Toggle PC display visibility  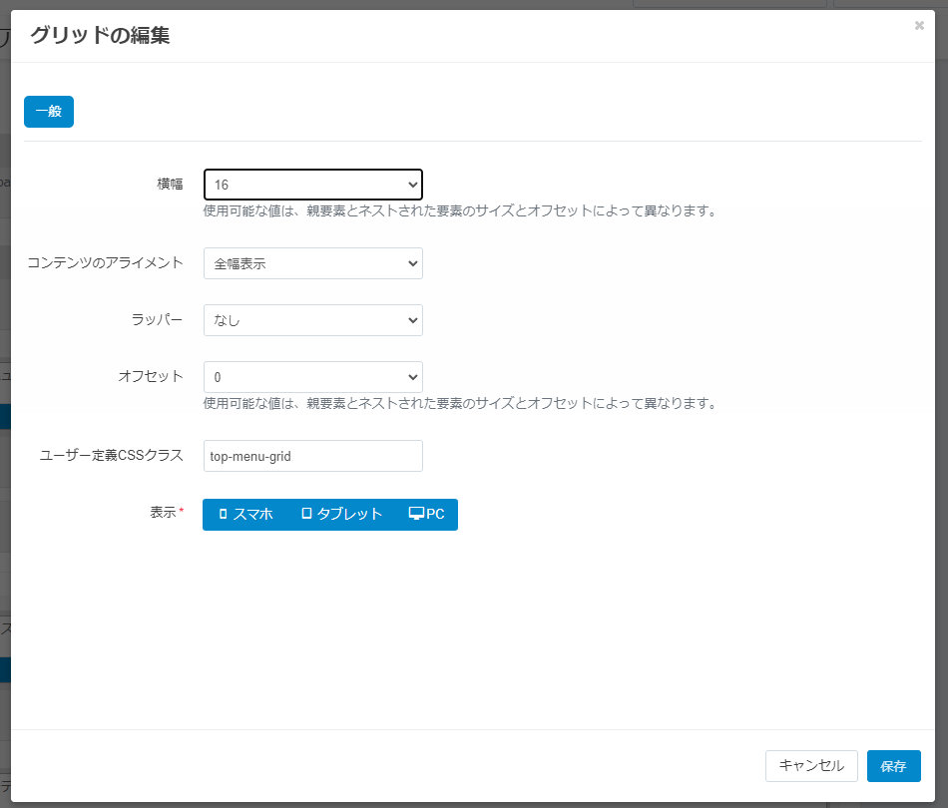click(x=427, y=515)
